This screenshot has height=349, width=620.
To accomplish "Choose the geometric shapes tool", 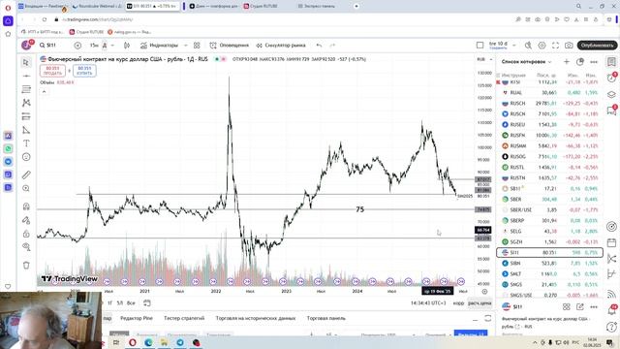I will pyautogui.click(x=26, y=130).
